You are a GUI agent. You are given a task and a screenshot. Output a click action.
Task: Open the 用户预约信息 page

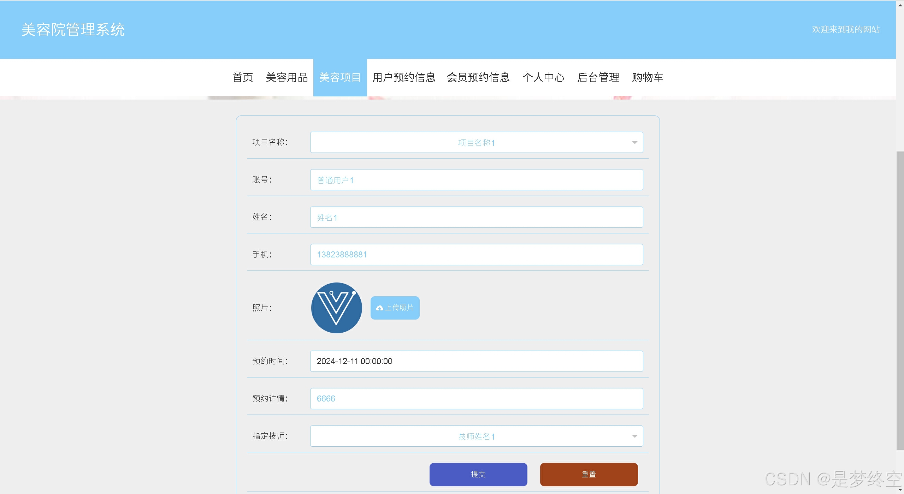[x=404, y=77]
